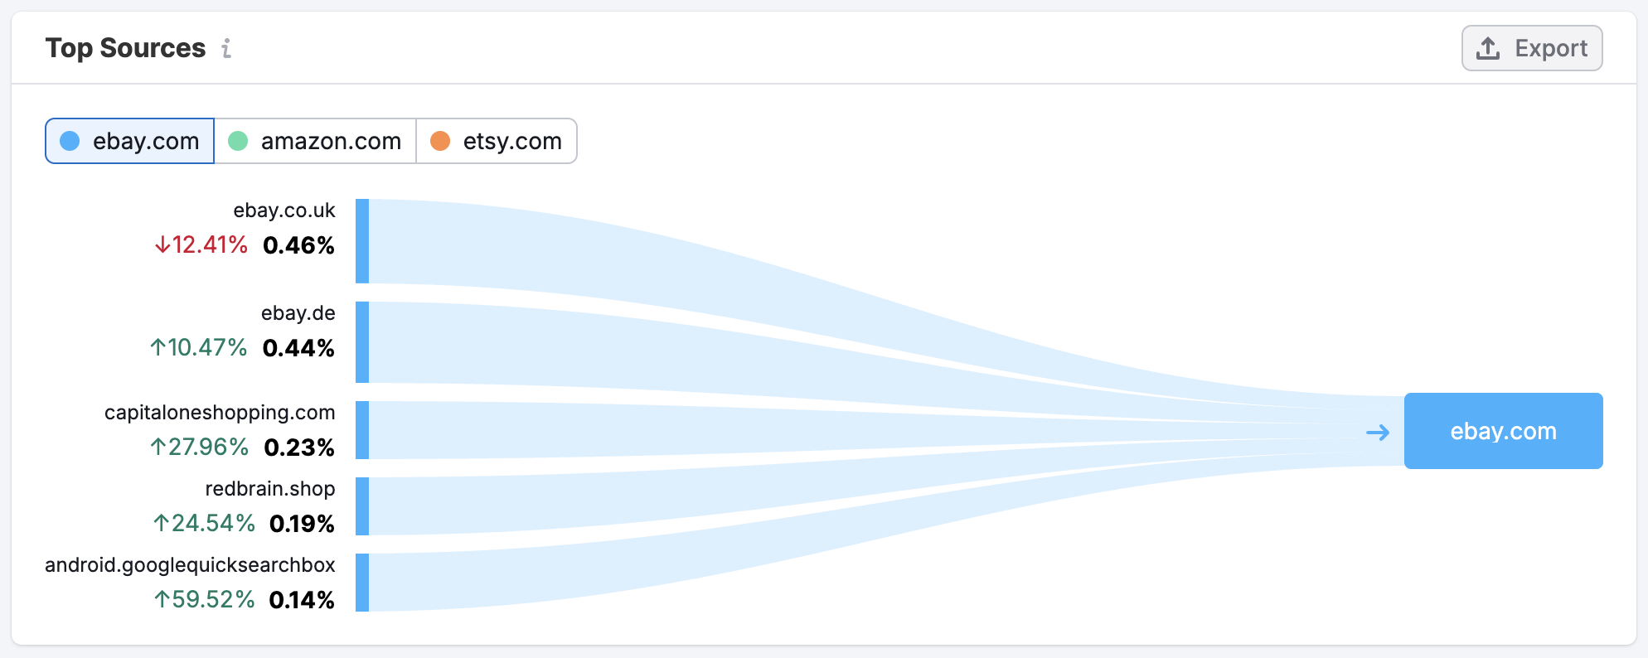Screen dimensions: 1648x658
Task: Click the Export upload icon
Action: pyautogui.click(x=1486, y=47)
